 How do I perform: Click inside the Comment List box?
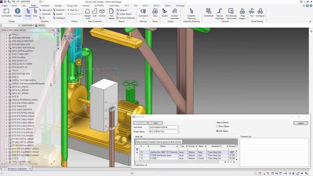coord(274,152)
